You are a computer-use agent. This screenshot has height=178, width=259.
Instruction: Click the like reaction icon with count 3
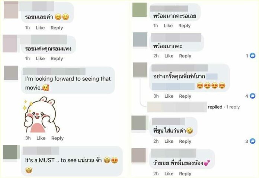click(x=252, y=141)
